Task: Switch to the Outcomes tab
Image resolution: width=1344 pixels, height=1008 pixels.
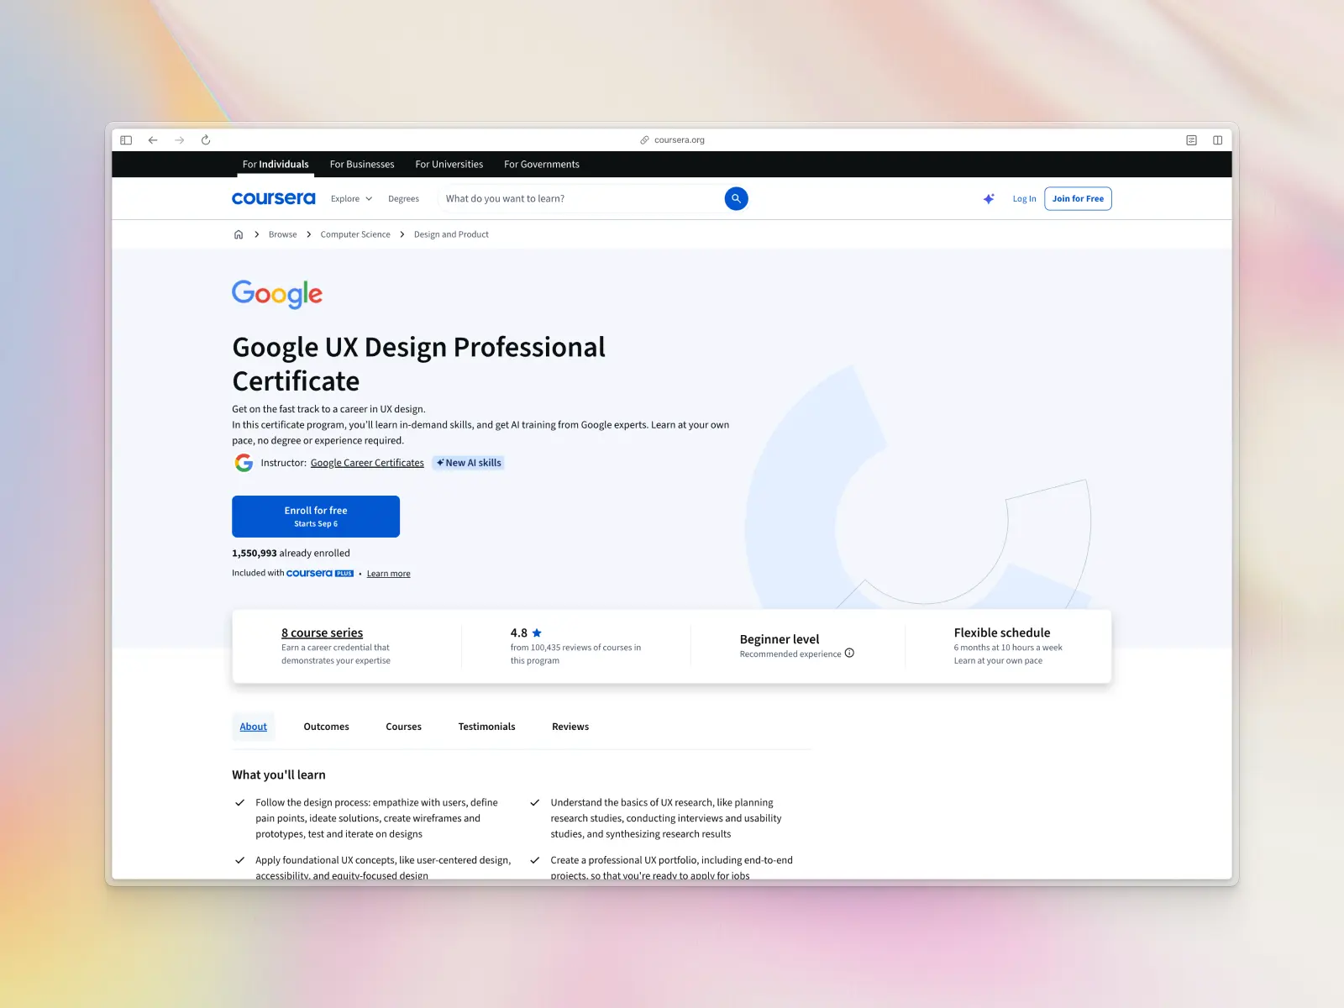Action: (326, 727)
